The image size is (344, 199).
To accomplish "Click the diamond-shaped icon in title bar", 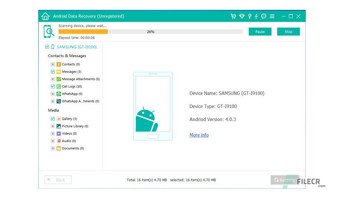I will 242,16.
